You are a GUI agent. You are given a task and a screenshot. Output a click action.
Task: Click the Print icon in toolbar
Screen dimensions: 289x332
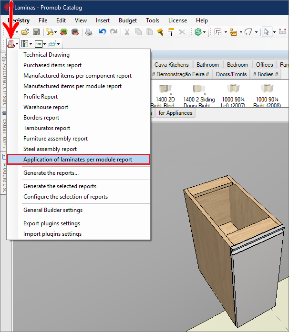click(89, 32)
